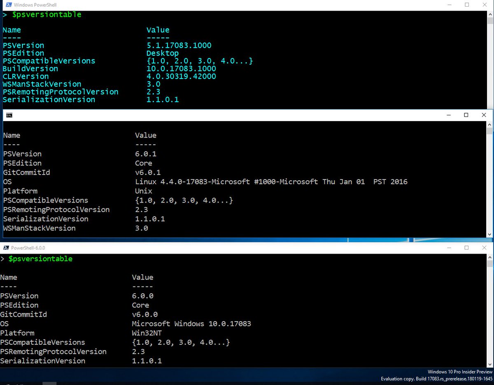Click the 'Windows PowerShell' window title text
The image size is (494, 385).
coord(35,5)
